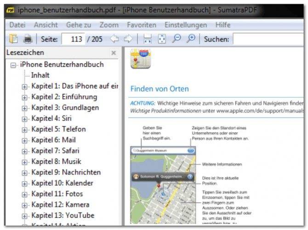Zoom in with the plus magnifier
The image size is (308, 230).
click(191, 39)
